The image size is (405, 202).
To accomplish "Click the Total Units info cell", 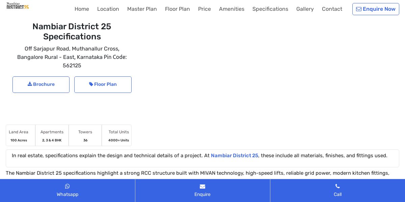I will [x=118, y=135].
